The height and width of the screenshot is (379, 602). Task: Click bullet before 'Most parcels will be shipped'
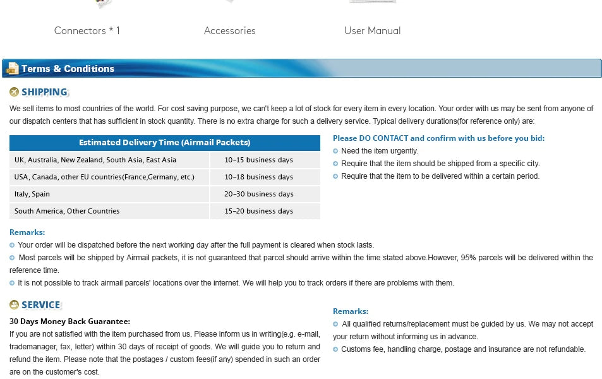click(x=12, y=258)
